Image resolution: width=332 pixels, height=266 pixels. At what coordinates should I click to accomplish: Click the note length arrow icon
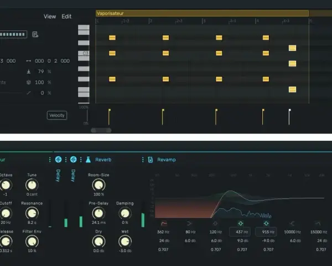coord(29,61)
